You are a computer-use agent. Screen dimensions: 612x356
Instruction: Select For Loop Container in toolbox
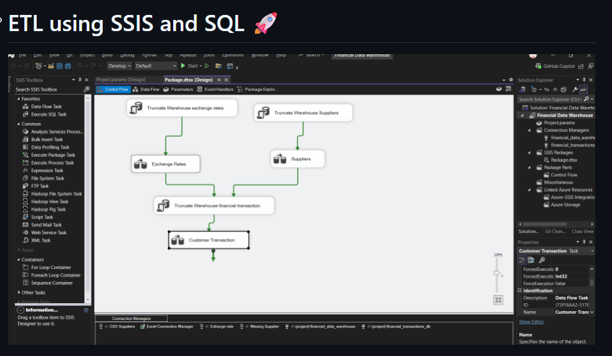tap(50, 268)
